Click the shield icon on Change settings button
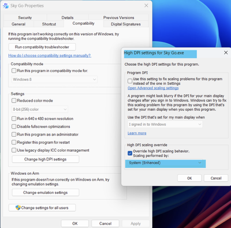 (x=18, y=208)
